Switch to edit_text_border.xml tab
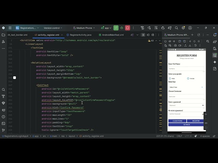Screen dimensions: 218x163 (18, 35)
